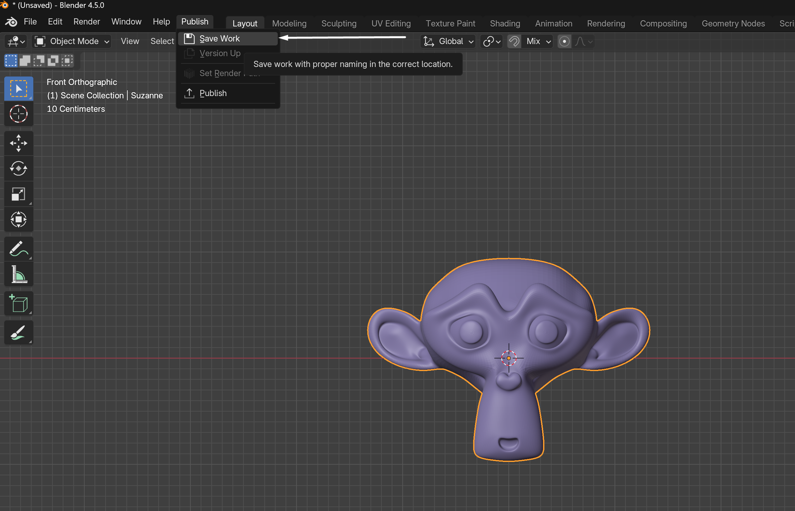Set selection mode to subtract selection

(39, 61)
